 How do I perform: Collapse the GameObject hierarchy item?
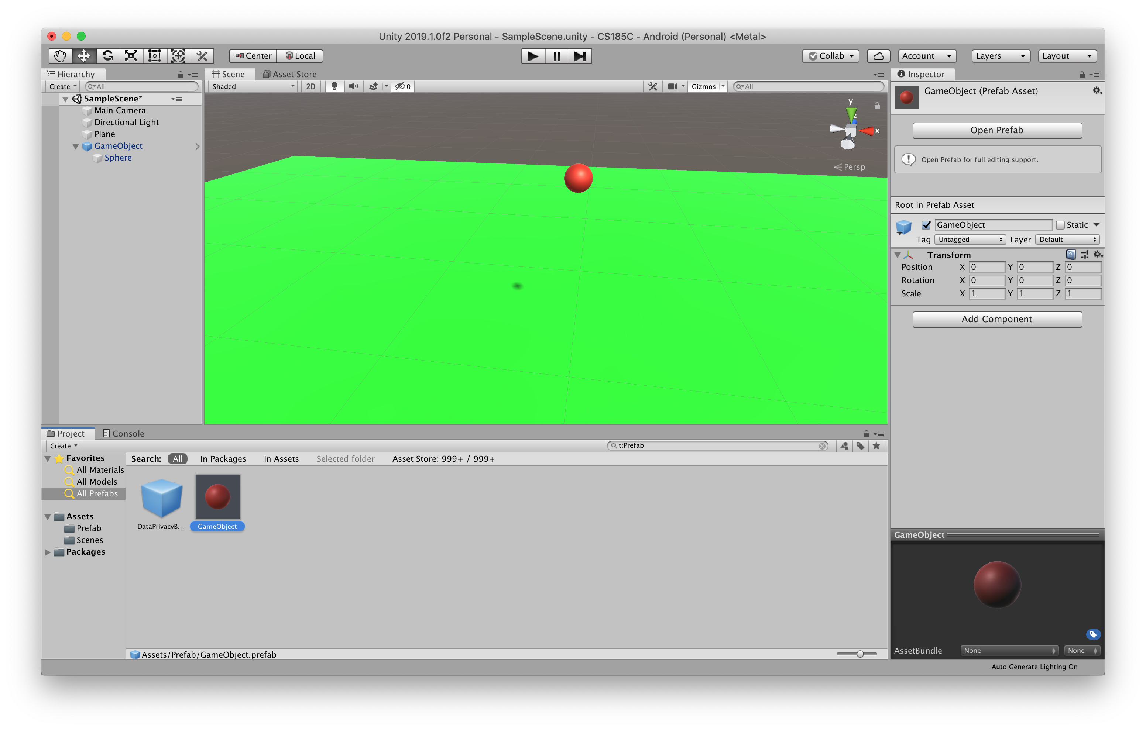pos(76,146)
